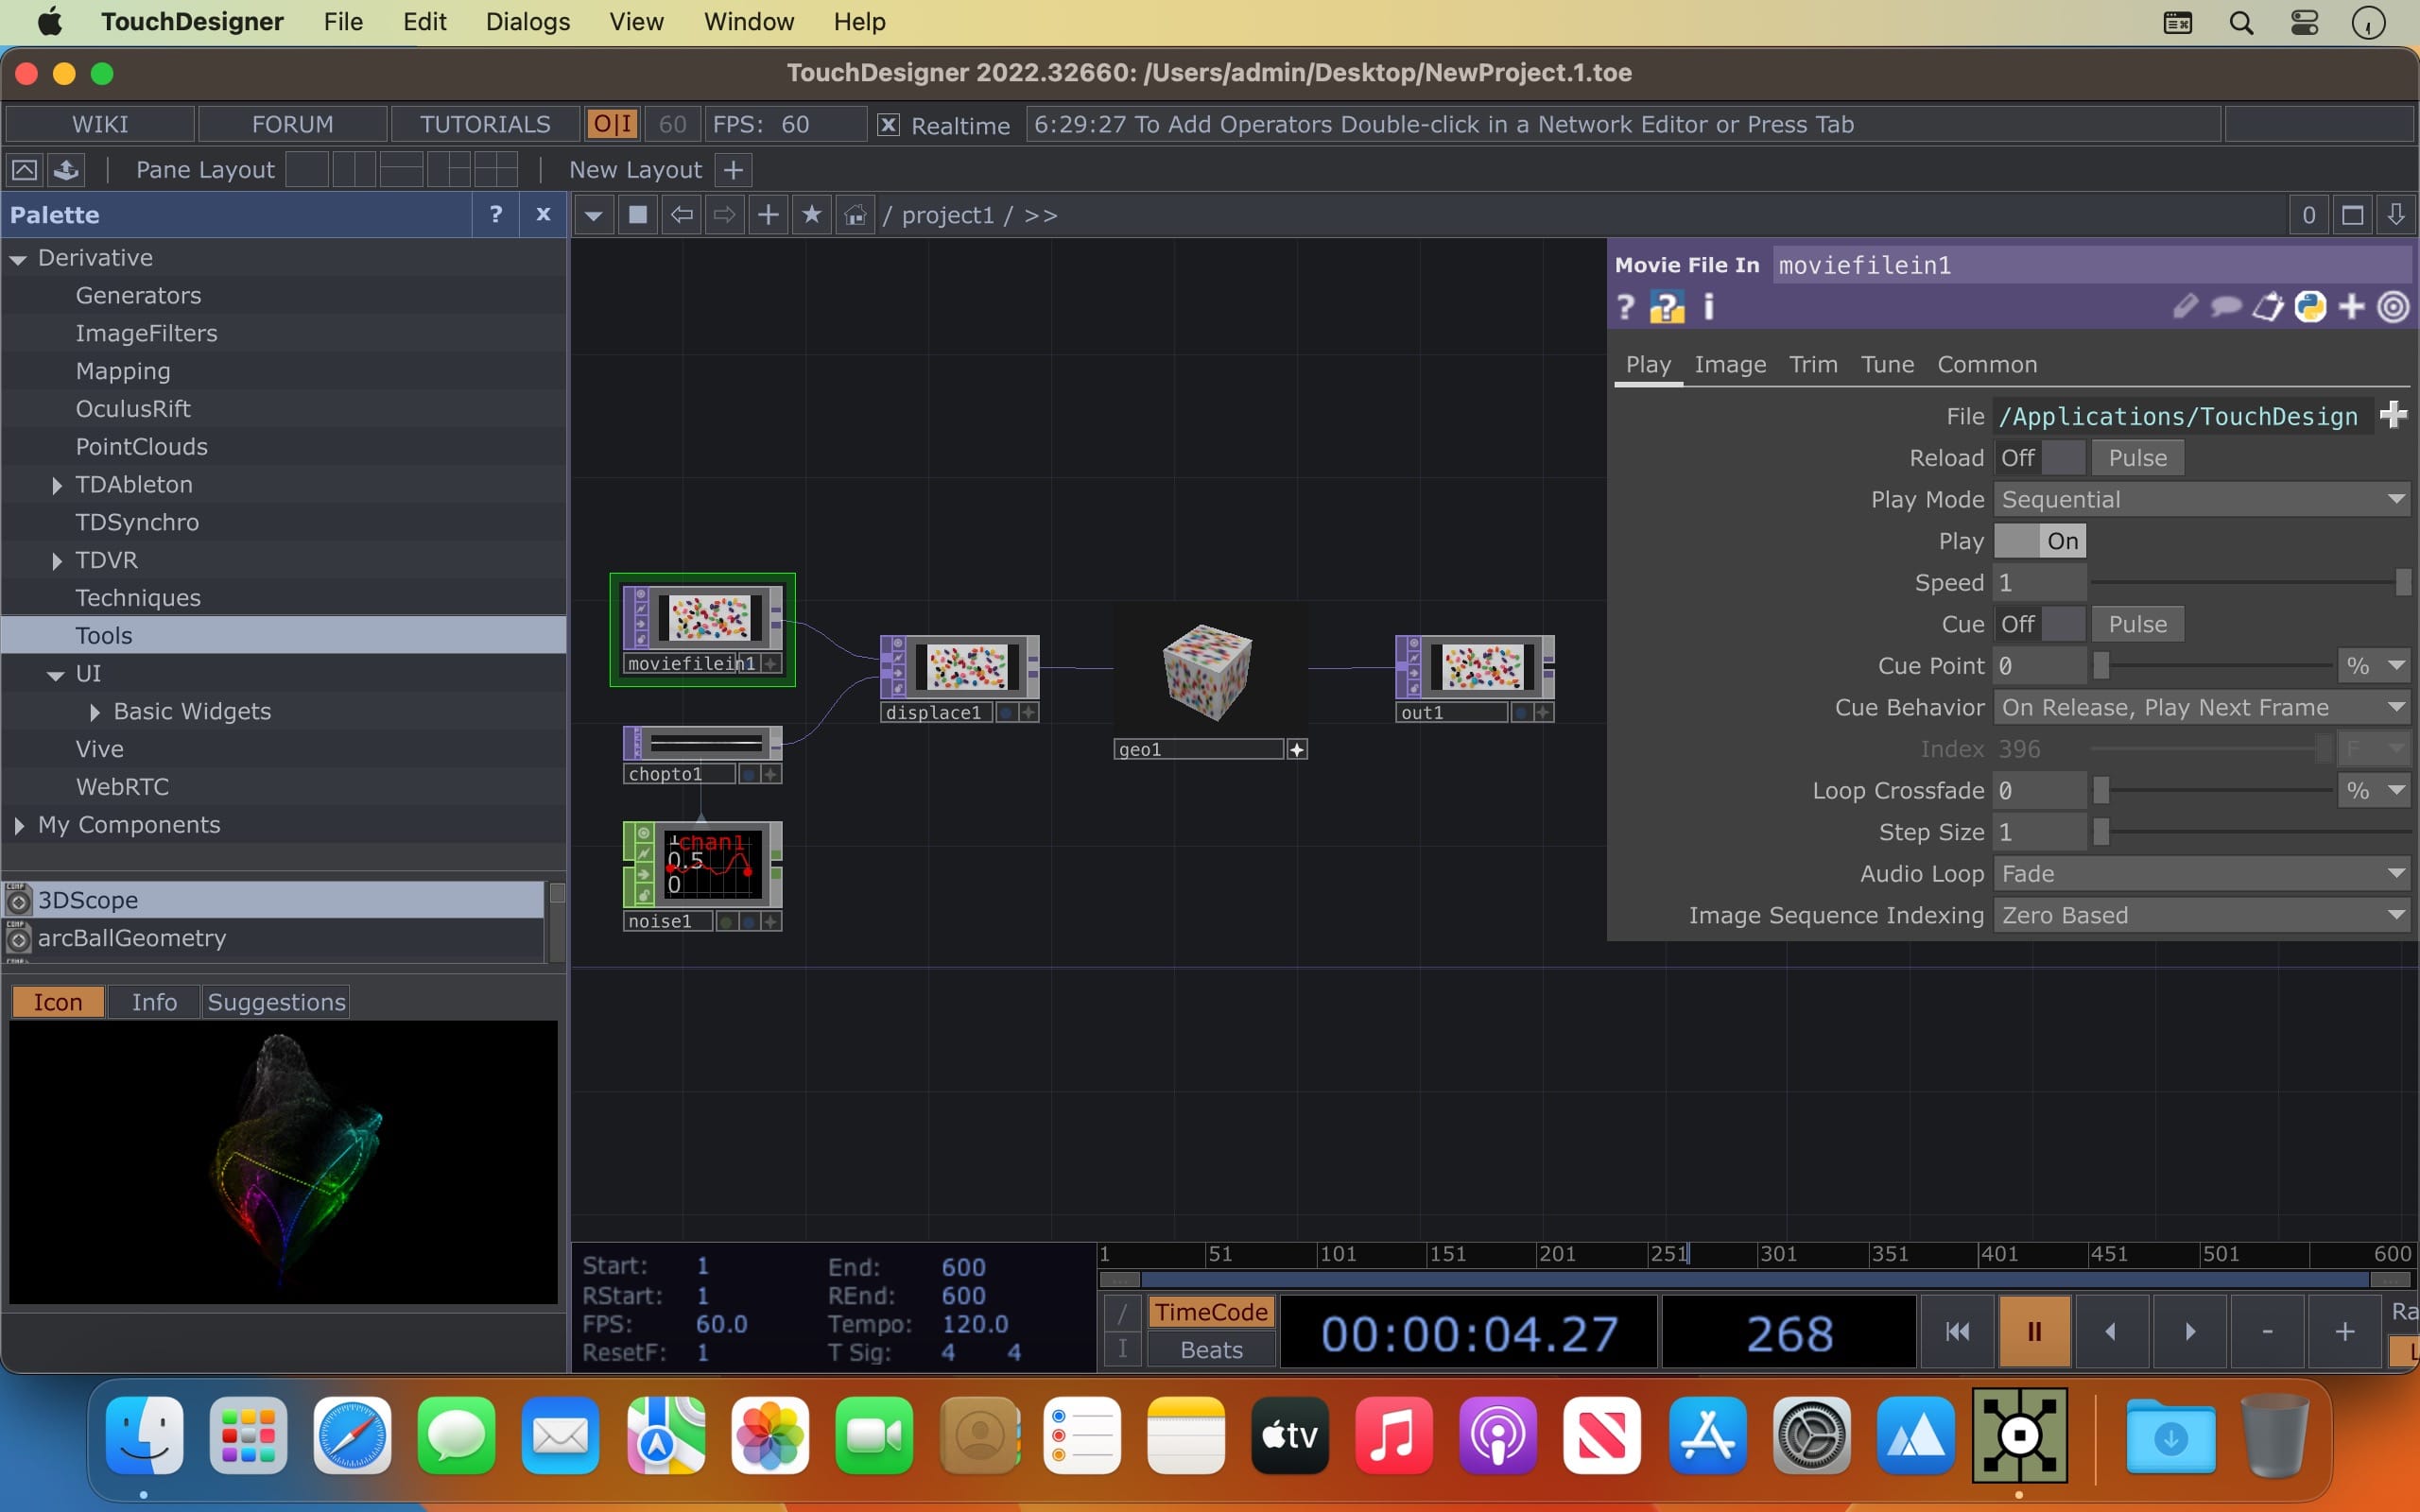Switch to the Image parameter tab
The width and height of the screenshot is (2420, 1512).
pos(1729,365)
